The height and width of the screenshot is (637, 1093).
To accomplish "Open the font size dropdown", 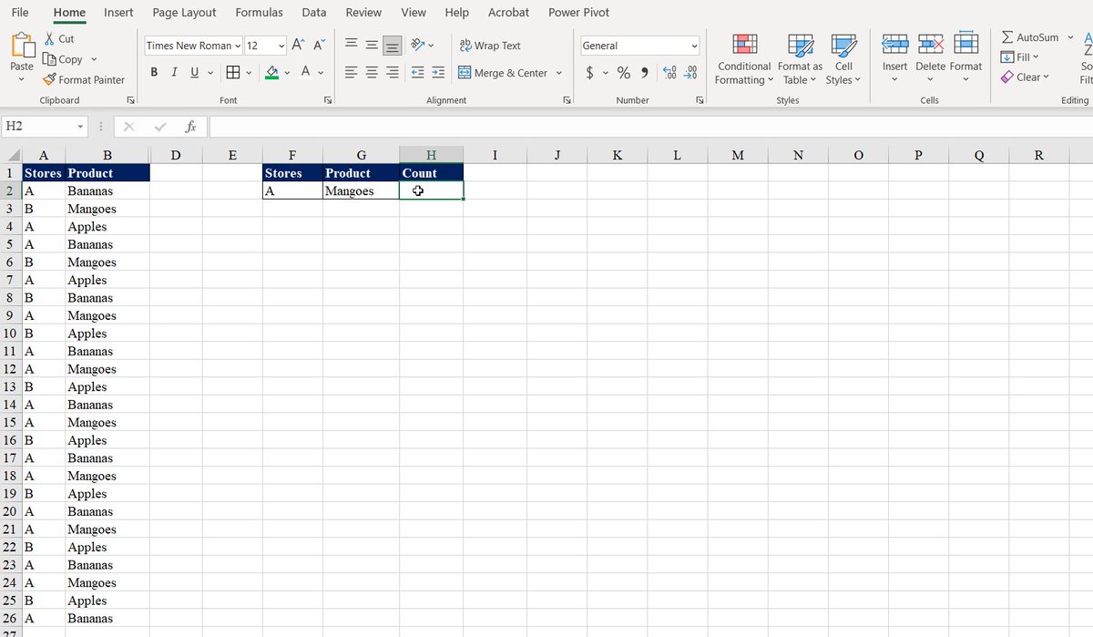I will click(281, 46).
